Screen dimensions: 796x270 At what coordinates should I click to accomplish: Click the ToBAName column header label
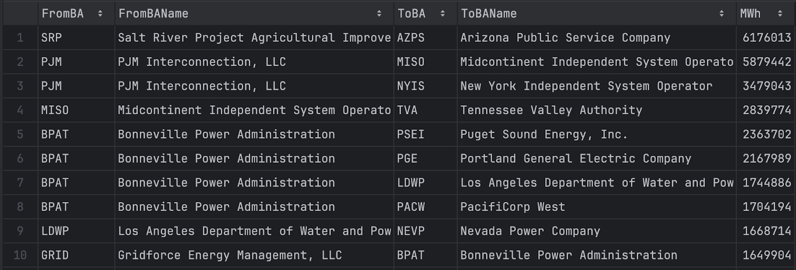click(489, 14)
